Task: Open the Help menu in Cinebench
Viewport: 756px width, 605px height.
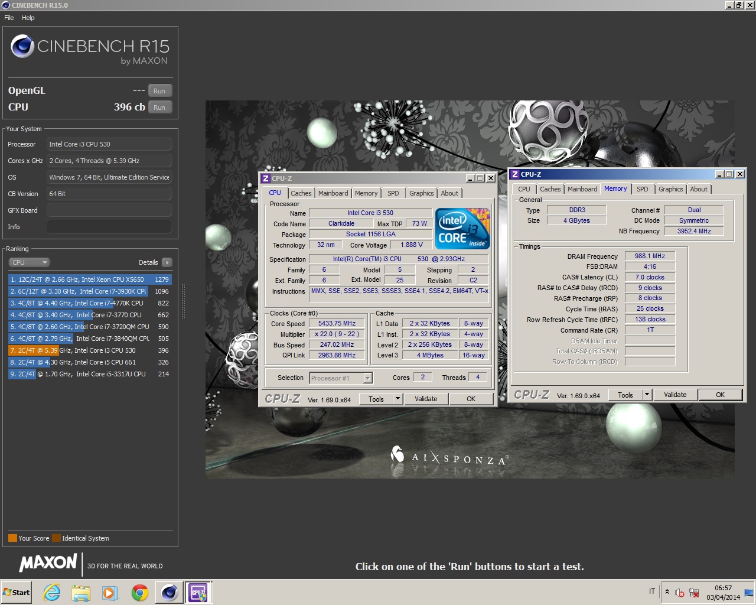Action: point(28,18)
